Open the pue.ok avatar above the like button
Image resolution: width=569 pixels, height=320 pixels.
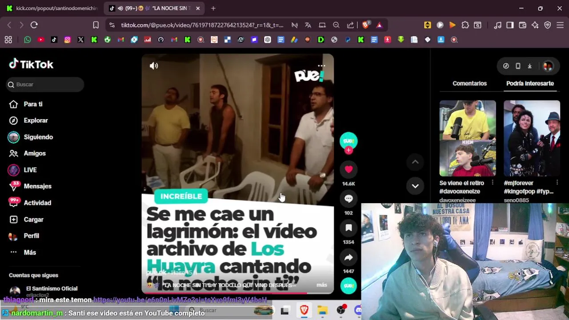click(349, 140)
